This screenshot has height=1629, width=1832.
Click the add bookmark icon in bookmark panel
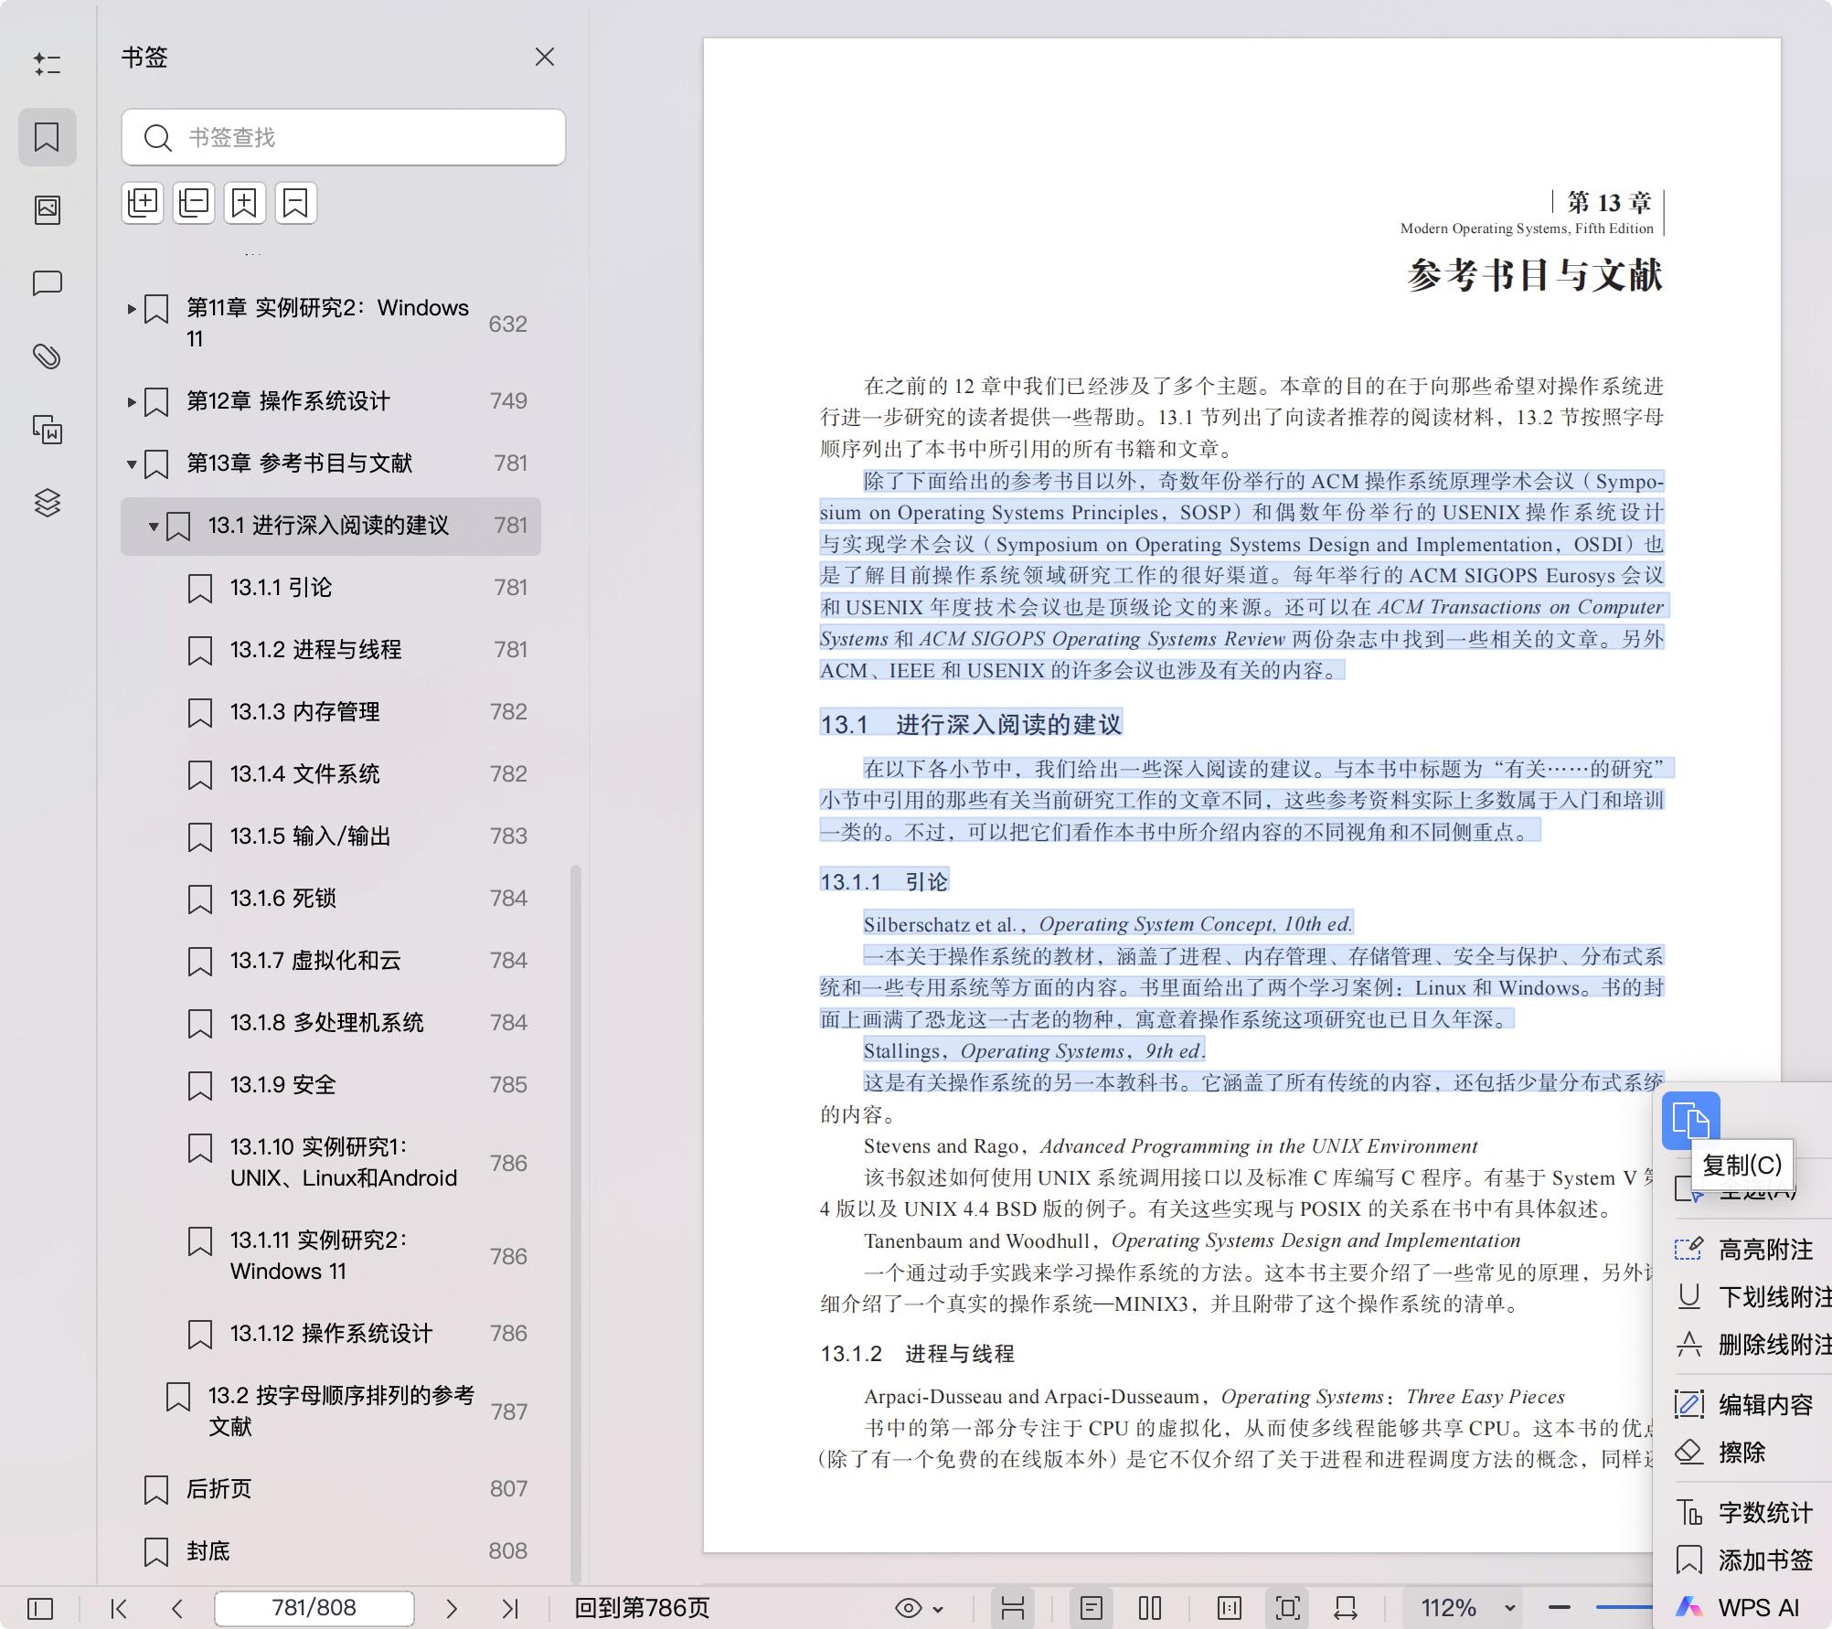point(243,202)
